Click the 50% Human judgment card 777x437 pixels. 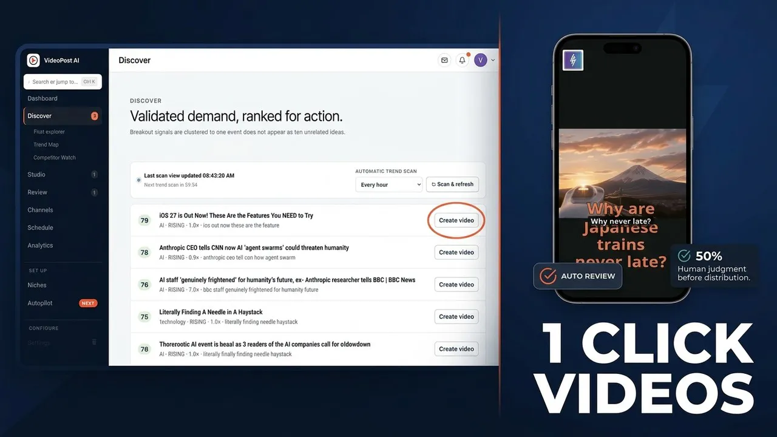tap(714, 266)
